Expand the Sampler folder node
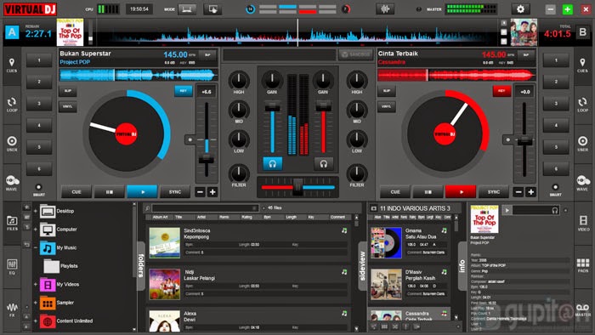Screen dimensions: 595x335 click(x=36, y=303)
